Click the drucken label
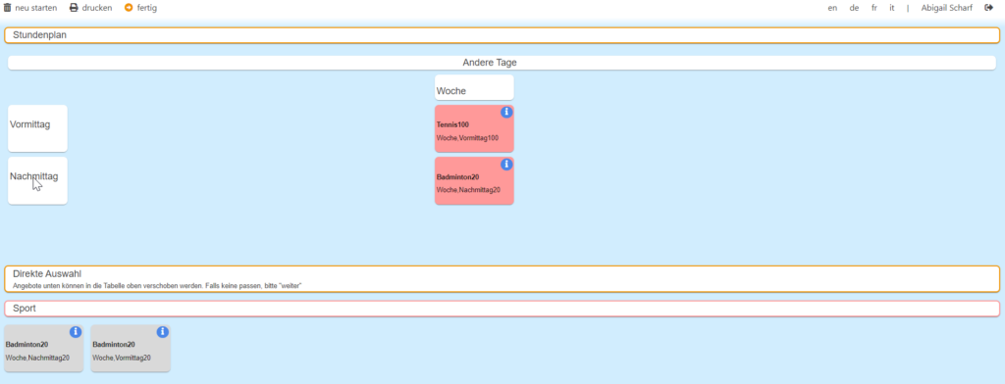The width and height of the screenshot is (1005, 384). (97, 8)
